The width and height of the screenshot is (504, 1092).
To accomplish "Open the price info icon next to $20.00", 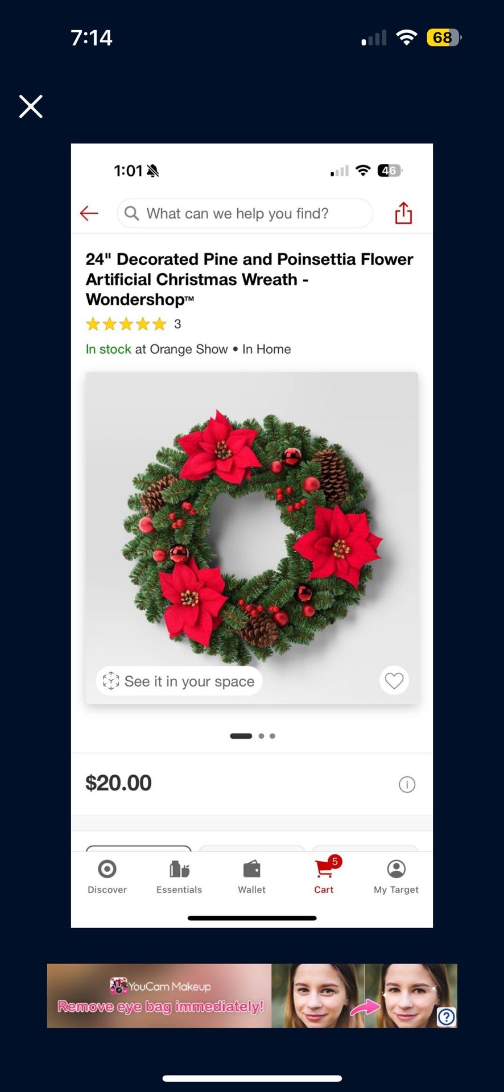I will pyautogui.click(x=407, y=784).
